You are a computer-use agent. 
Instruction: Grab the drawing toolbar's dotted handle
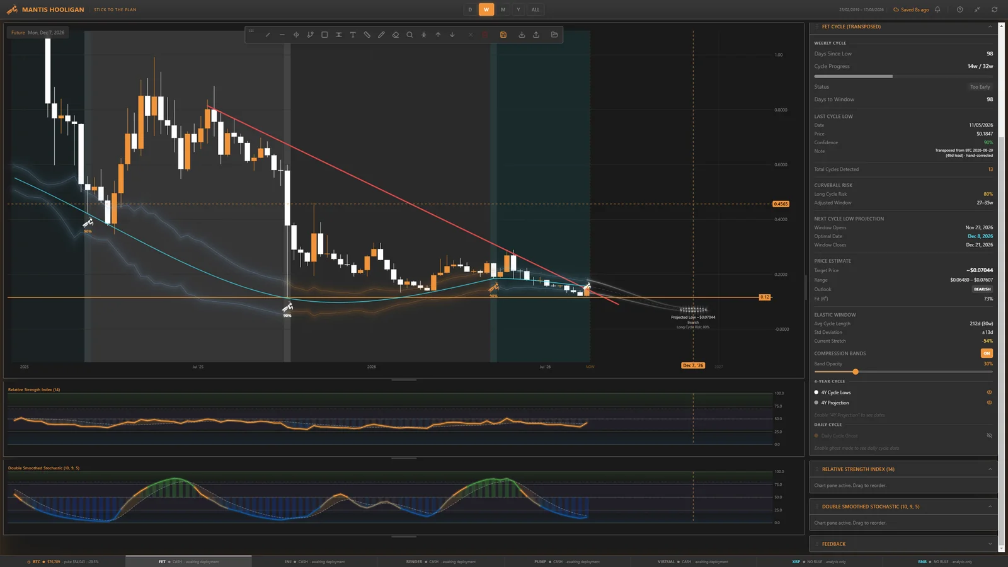[x=251, y=30]
